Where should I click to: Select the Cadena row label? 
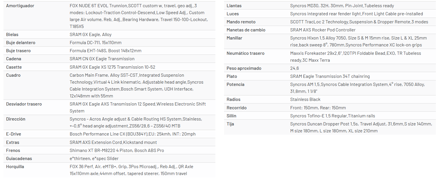point(14,59)
